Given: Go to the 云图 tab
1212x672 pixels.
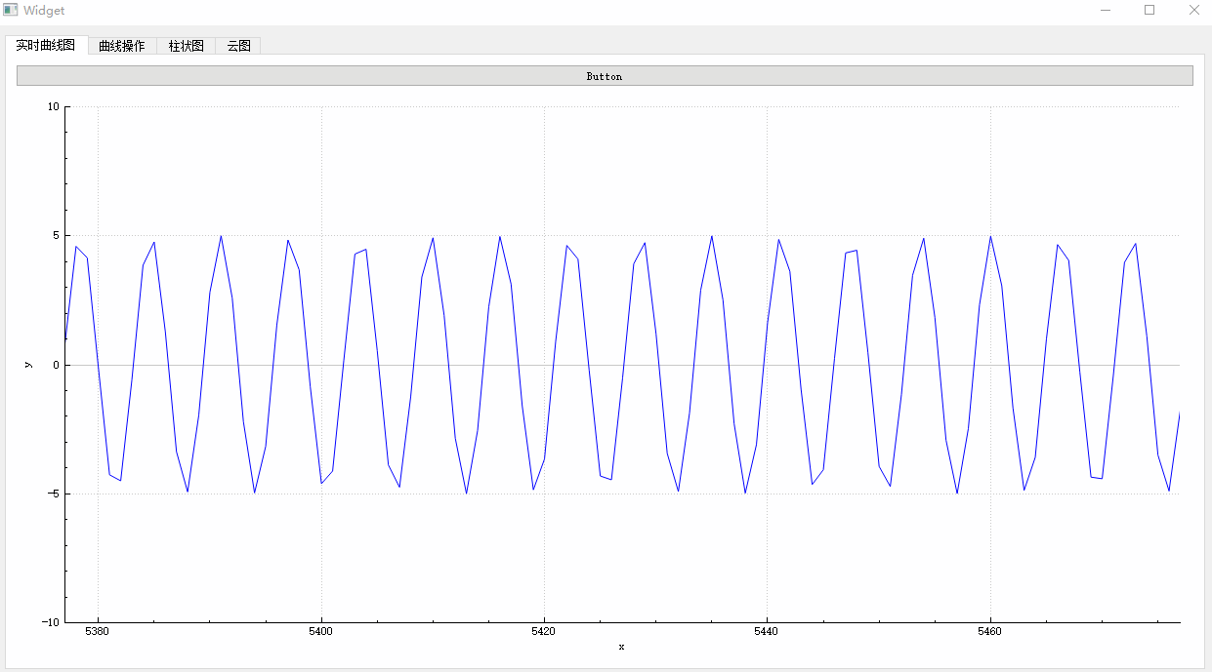Looking at the screenshot, I should [238, 46].
